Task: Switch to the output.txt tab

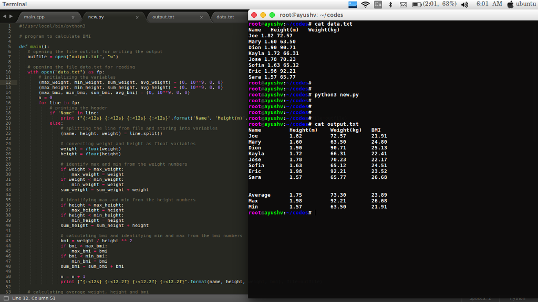Action: click(163, 17)
